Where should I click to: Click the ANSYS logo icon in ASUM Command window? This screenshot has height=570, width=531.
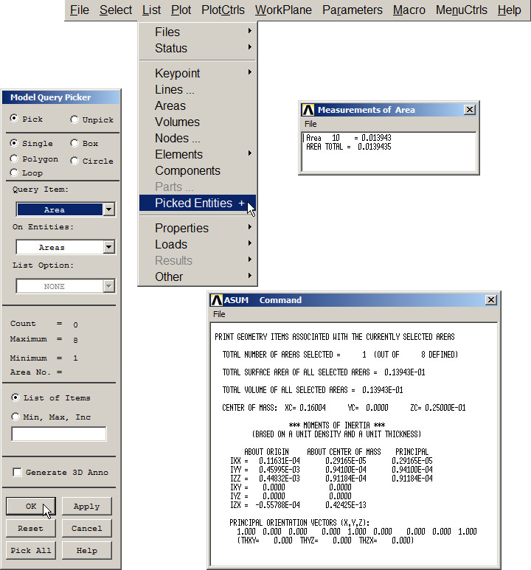coord(216,300)
